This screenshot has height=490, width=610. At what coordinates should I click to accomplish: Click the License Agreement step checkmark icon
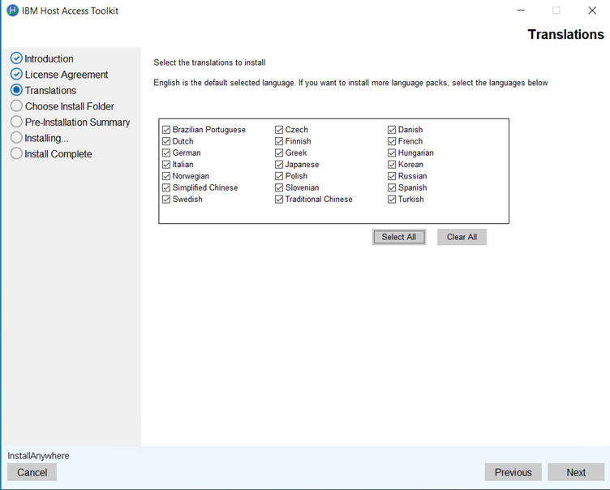coord(16,75)
